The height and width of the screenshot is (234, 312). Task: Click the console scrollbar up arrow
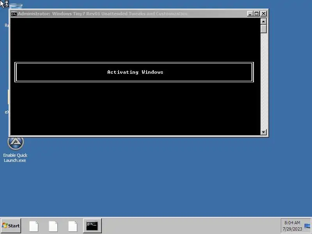click(264, 21)
